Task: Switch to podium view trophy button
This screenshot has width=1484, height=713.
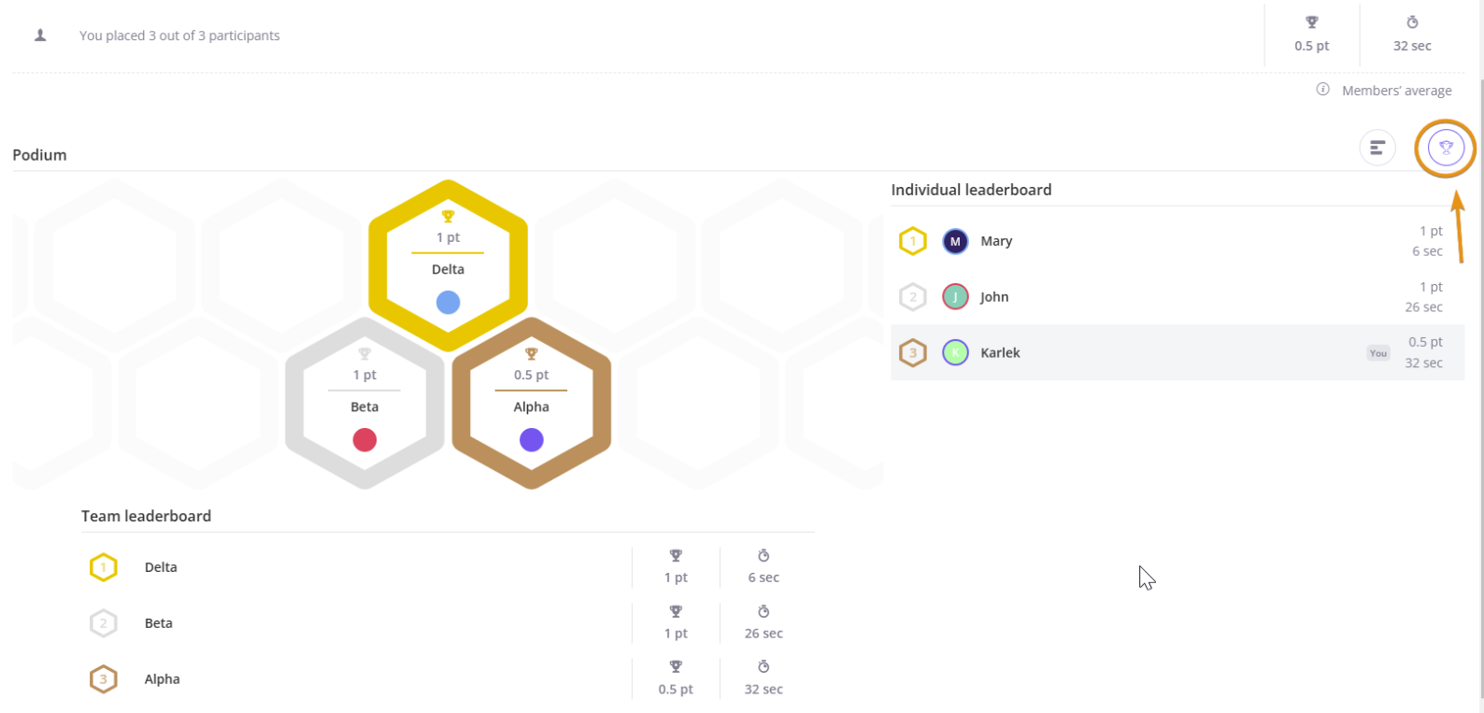Action: click(1445, 148)
